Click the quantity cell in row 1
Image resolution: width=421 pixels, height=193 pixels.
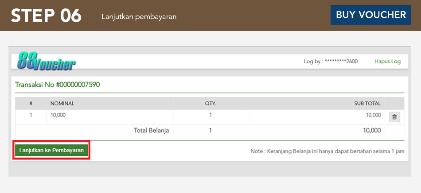(210, 115)
